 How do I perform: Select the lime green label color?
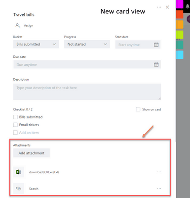(180, 35)
